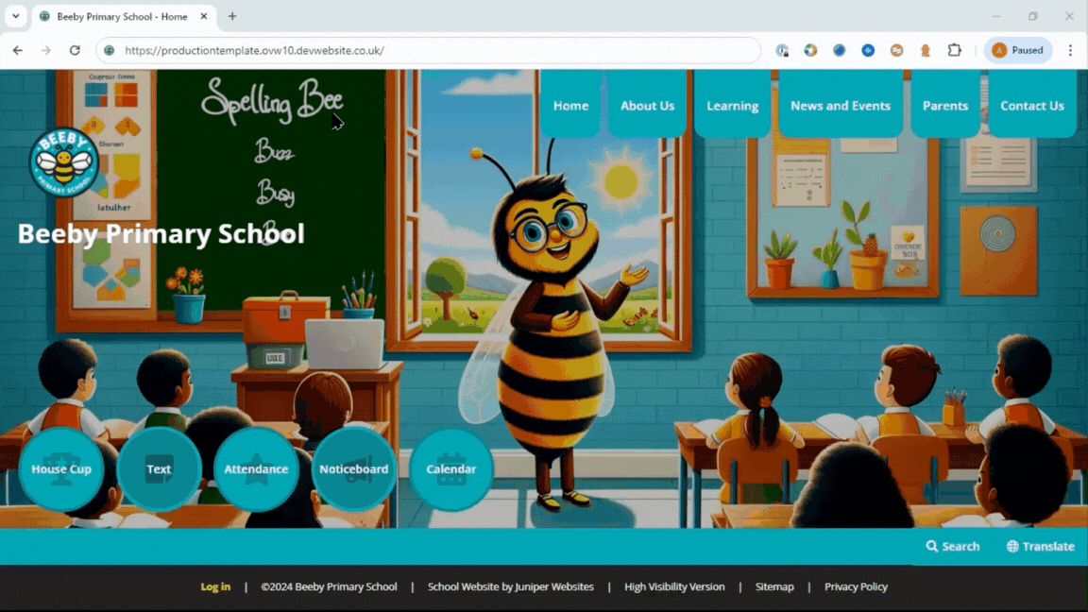Open the Noticeboard circle shortcut
Viewport: 1088px width, 612px height.
click(x=353, y=469)
